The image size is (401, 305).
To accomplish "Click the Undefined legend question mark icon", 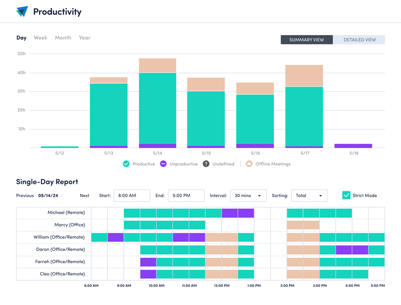I will click(206, 164).
